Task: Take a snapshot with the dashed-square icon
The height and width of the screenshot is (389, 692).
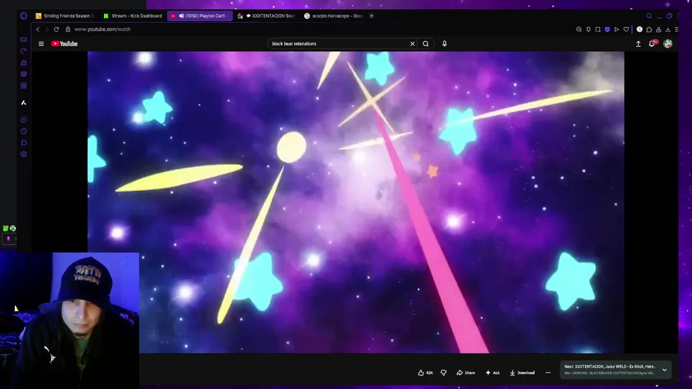Action: click(598, 29)
